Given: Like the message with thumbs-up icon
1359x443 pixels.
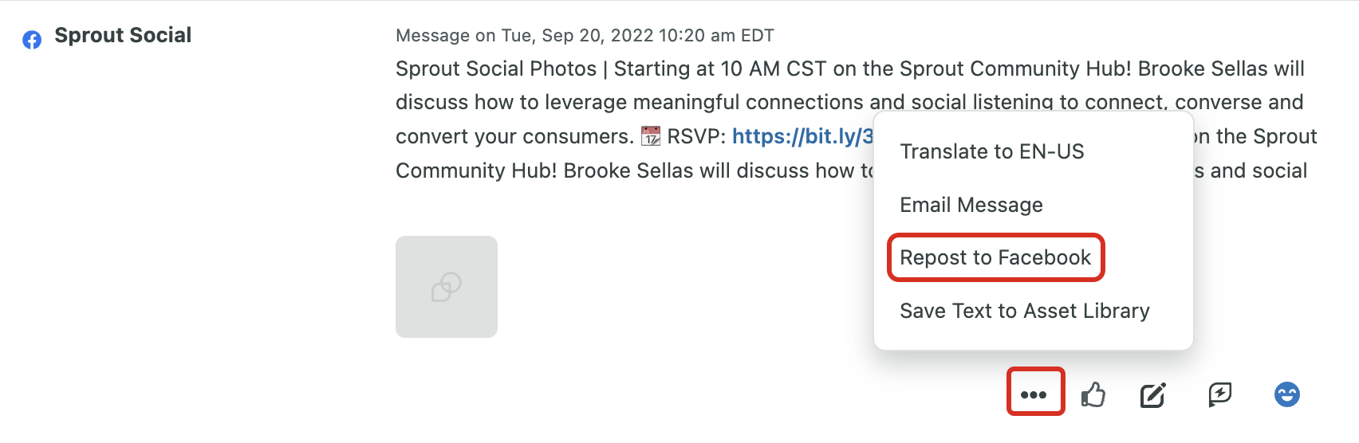Looking at the screenshot, I should point(1093,394).
